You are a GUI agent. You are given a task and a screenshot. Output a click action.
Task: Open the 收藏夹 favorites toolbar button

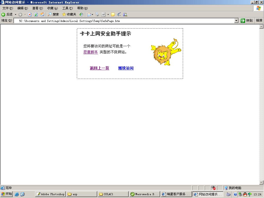[x=69, y=15]
